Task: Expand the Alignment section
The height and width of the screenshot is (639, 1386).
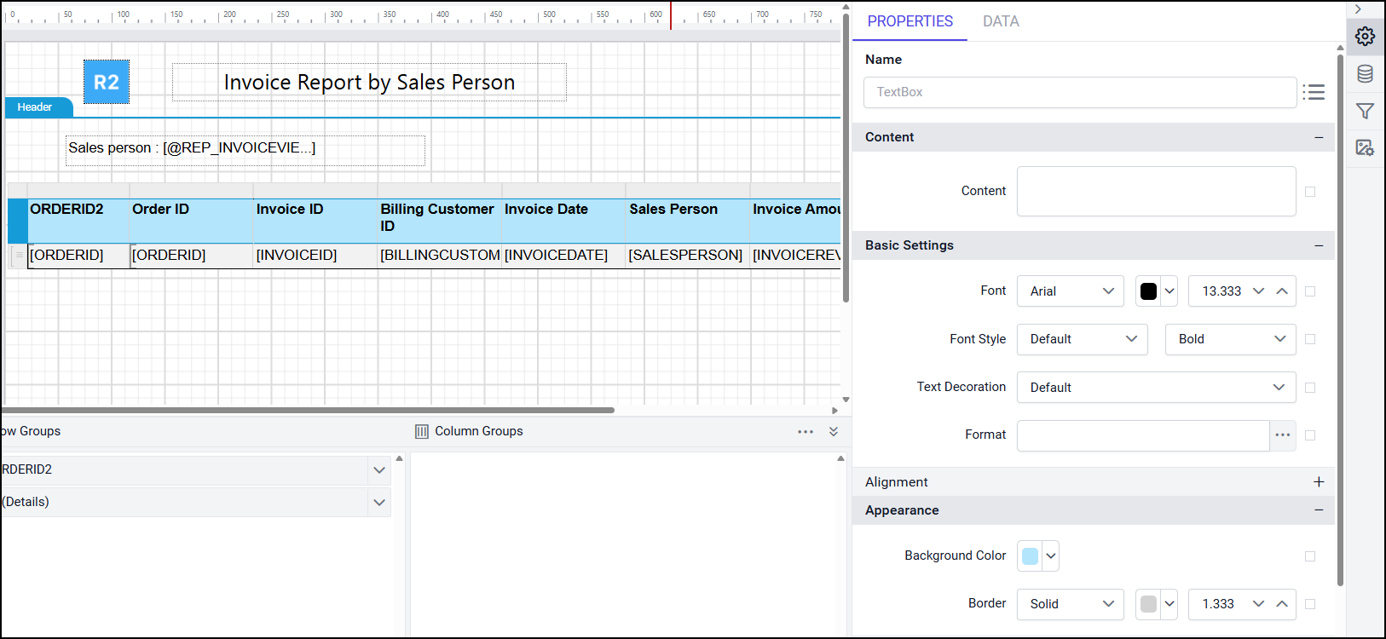Action: 1319,482
